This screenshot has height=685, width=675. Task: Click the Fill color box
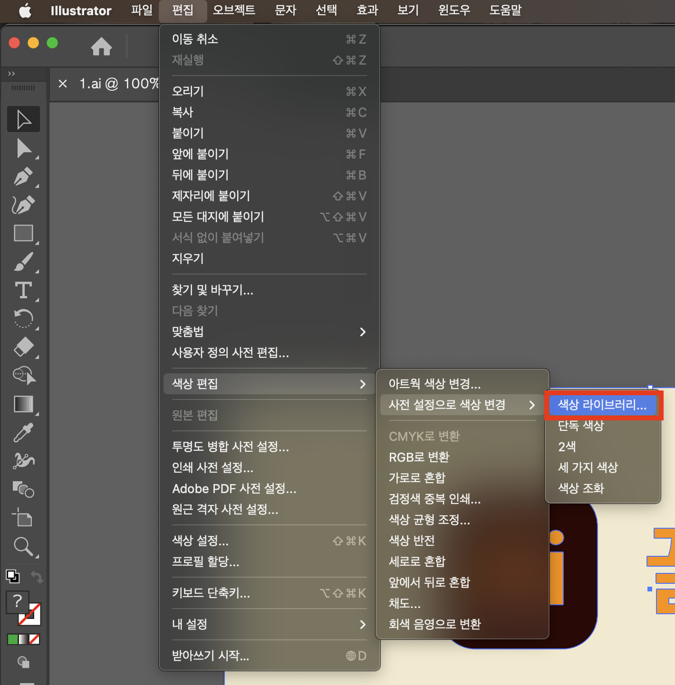tap(18, 602)
